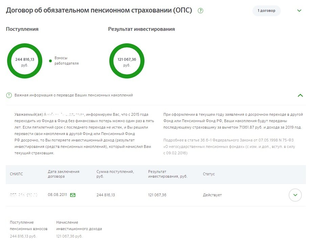This screenshot has height=247, width=312.
Task: Open the green envelope icon next to 08.08.2011
Action: click(x=73, y=195)
